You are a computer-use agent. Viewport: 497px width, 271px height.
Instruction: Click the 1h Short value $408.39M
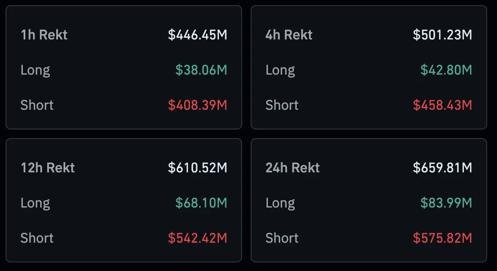[197, 105]
